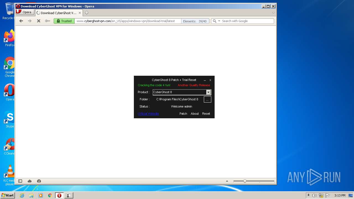The width and height of the screenshot is (354, 199).
Task: Open the Windows Start menu
Action: tap(8, 195)
